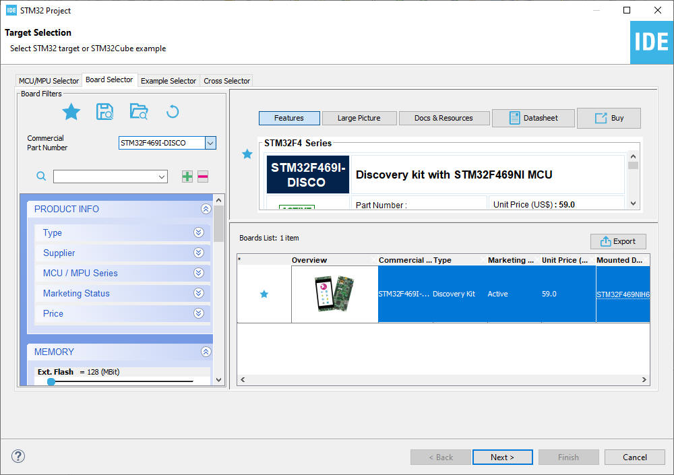Viewport: 674px width, 475px height.
Task: Click the red minus icon
Action: point(203,177)
